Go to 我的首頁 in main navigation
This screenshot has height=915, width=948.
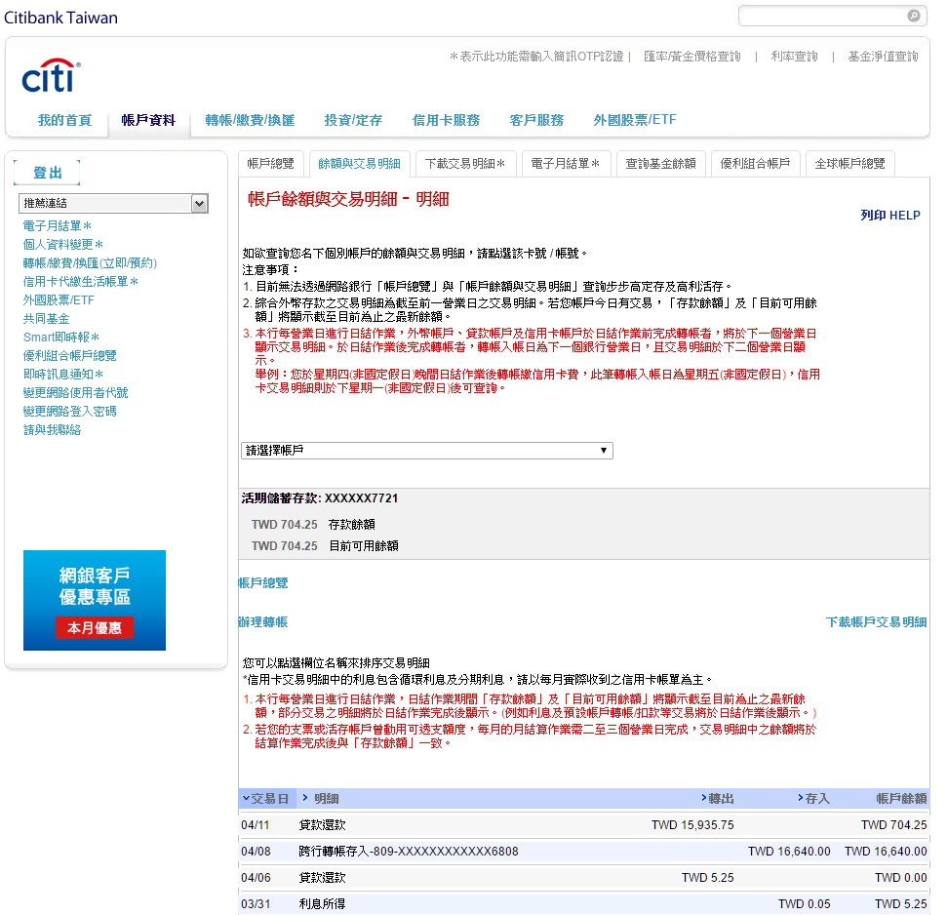tap(64, 120)
